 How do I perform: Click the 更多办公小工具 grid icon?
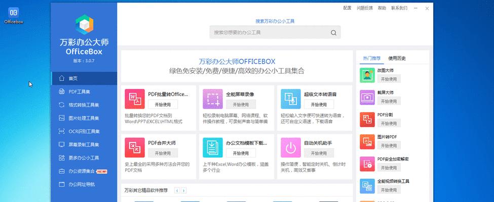(x=62, y=158)
